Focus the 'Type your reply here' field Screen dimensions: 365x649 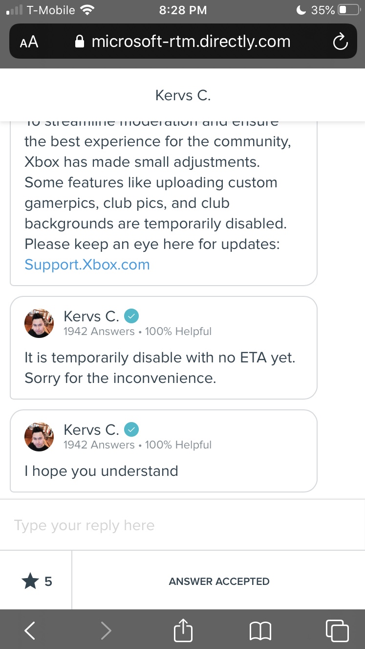tap(182, 525)
